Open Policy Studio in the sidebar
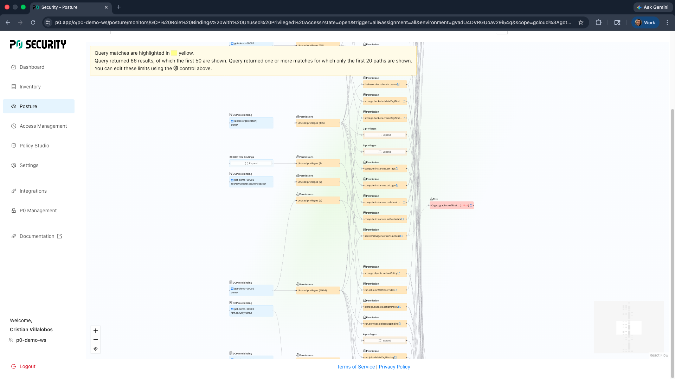675x379 pixels. [34, 146]
